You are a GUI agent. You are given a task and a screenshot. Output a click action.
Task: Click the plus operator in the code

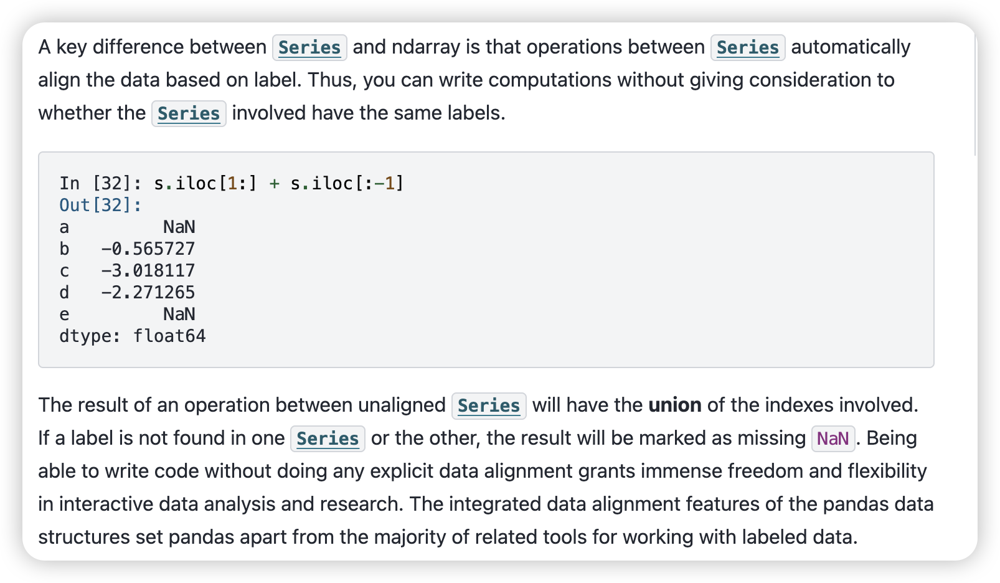click(274, 184)
